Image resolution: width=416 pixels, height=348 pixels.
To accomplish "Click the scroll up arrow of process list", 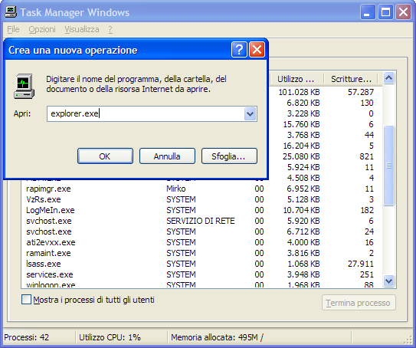I will pyautogui.click(x=388, y=78).
